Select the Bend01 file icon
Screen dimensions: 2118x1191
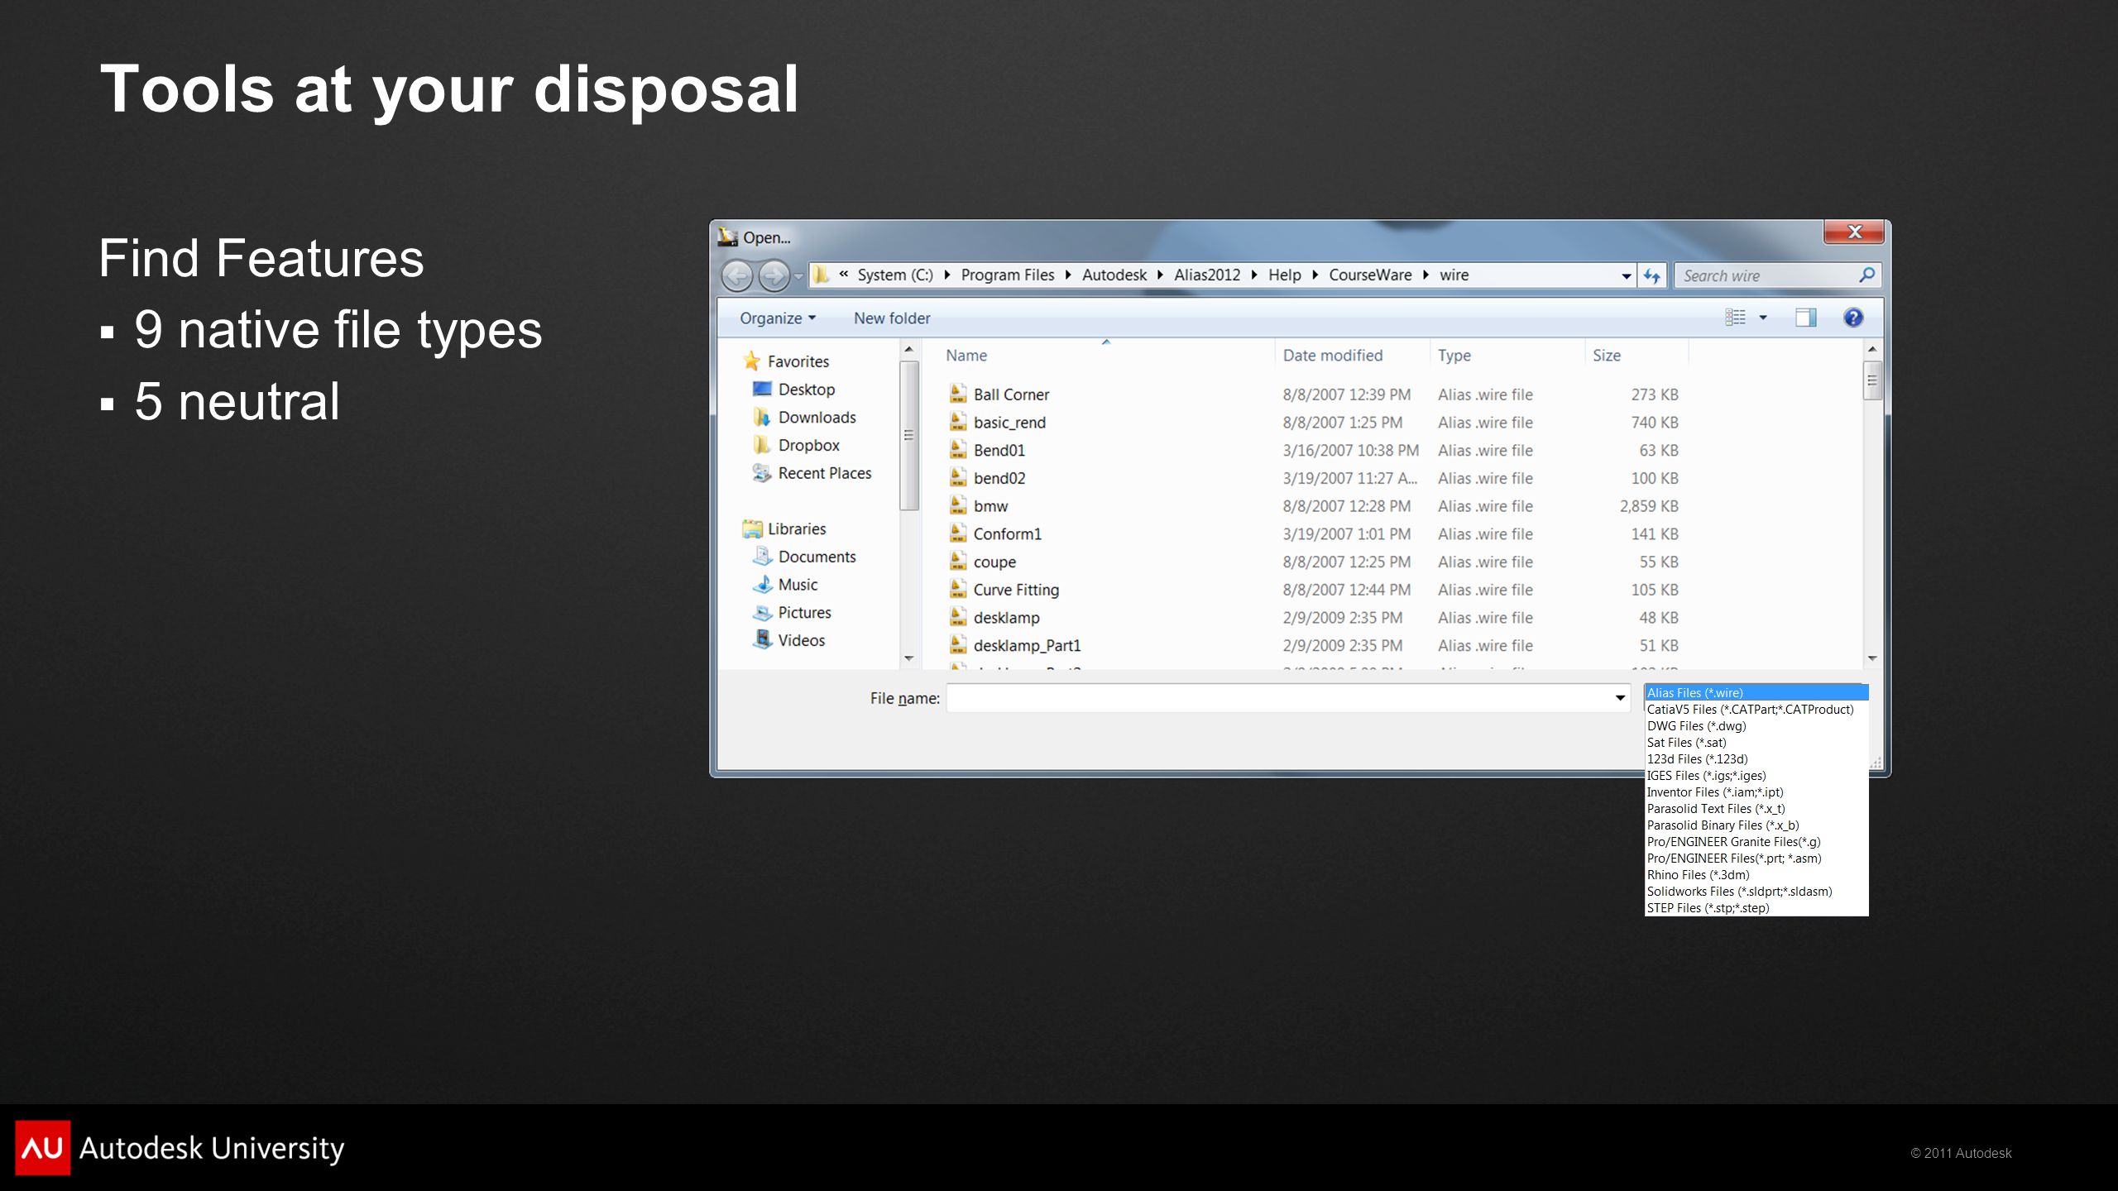pos(958,450)
